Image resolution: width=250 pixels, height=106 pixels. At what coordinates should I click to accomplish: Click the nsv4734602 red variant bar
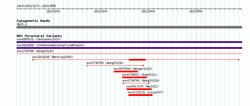tap(135, 77)
